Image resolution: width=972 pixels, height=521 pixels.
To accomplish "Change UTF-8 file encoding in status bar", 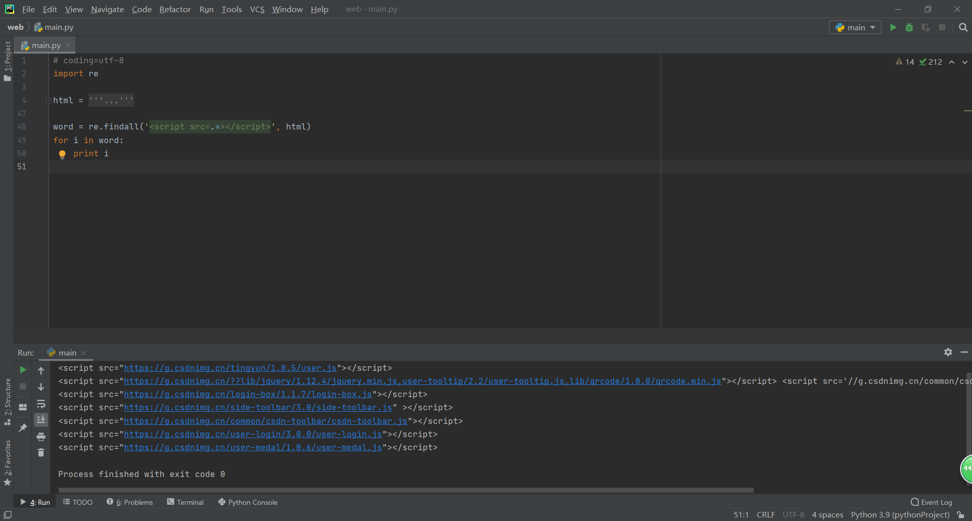I will [793, 515].
